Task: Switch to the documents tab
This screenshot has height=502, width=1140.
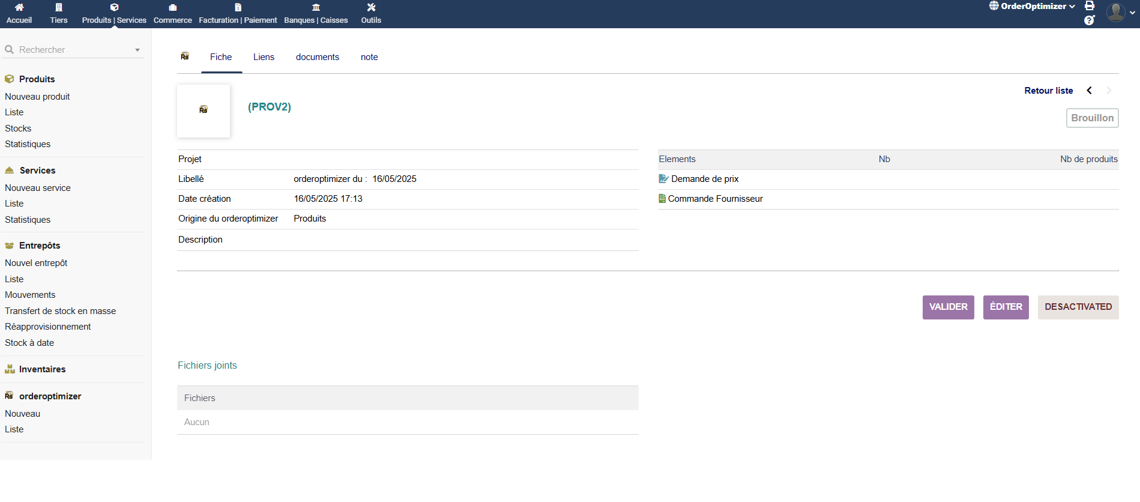Action: pos(317,57)
